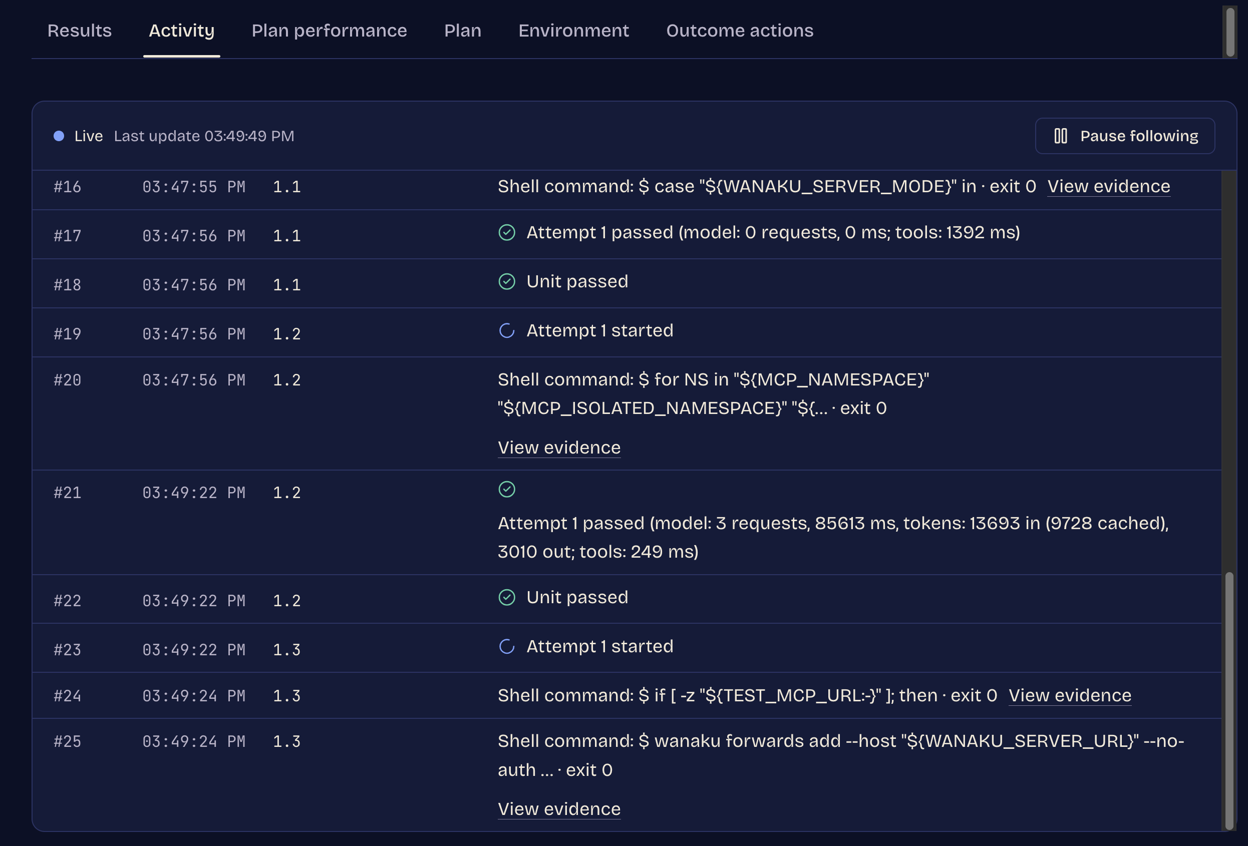This screenshot has width=1248, height=846.
Task: View evidence for event #20
Action: click(x=559, y=448)
